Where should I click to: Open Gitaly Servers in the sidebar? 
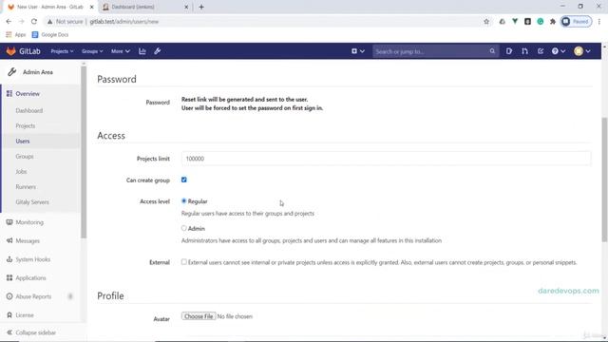tap(32, 202)
